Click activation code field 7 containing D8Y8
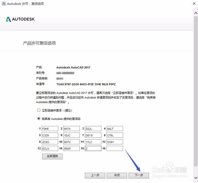This screenshot has width=198, height=183. point(93,135)
